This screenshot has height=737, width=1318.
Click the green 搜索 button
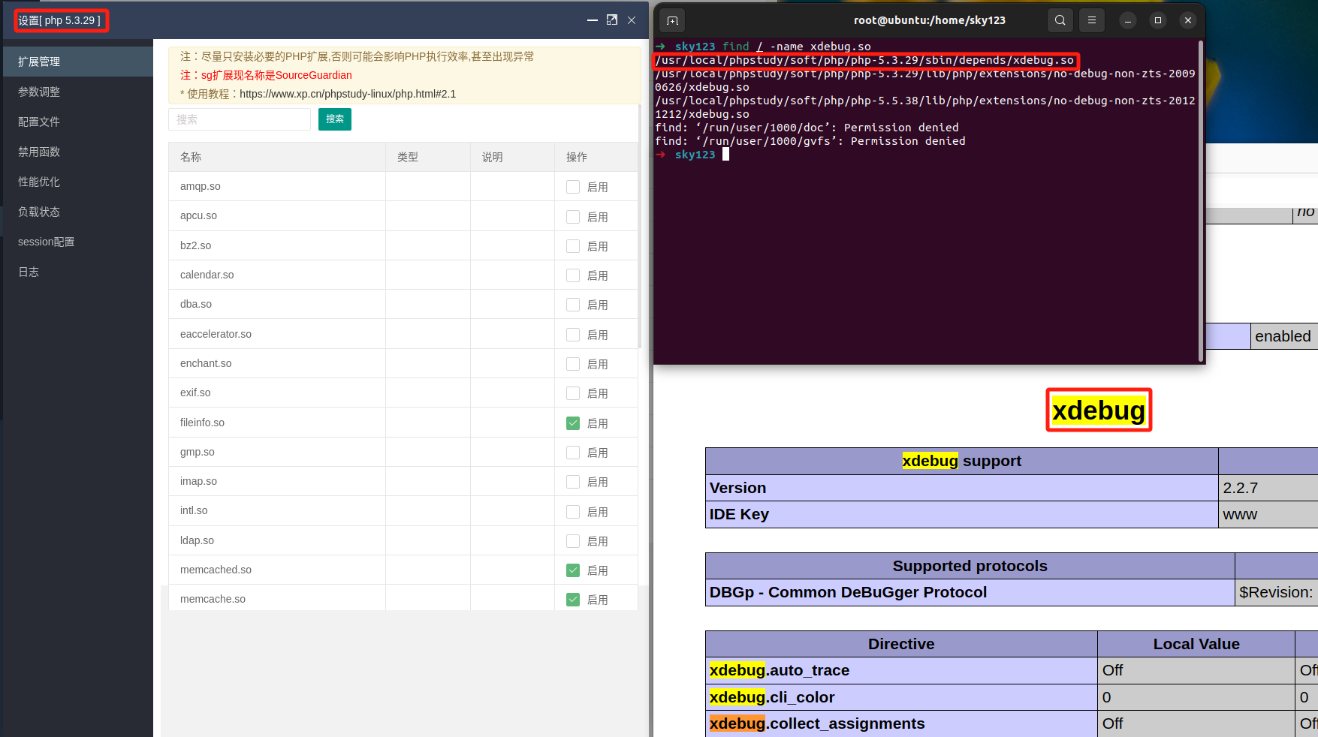tap(335, 119)
